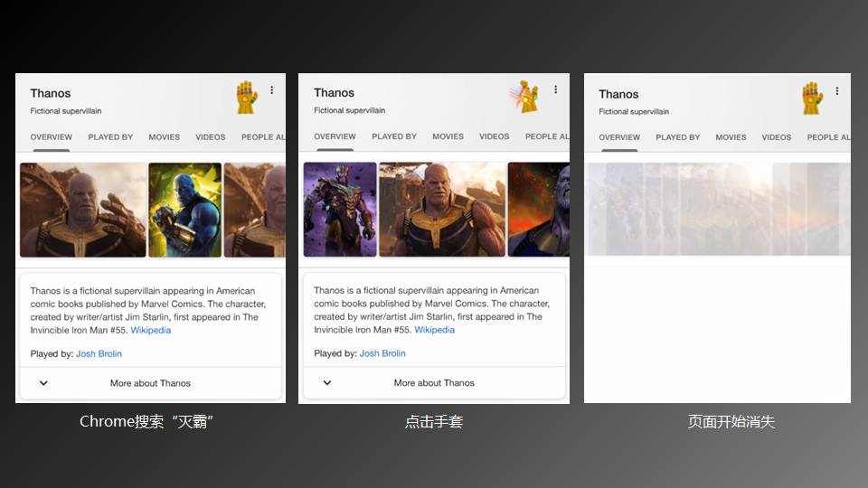
Task: Expand the chevron beside More about Thanos, middle panel
Action: [327, 382]
